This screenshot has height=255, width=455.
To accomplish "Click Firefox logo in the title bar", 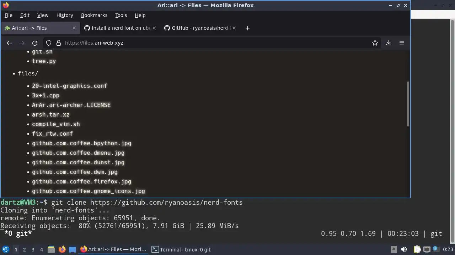I will click(x=6, y=5).
